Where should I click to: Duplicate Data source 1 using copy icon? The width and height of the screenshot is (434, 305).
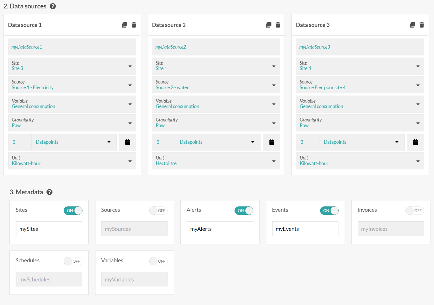coord(124,25)
